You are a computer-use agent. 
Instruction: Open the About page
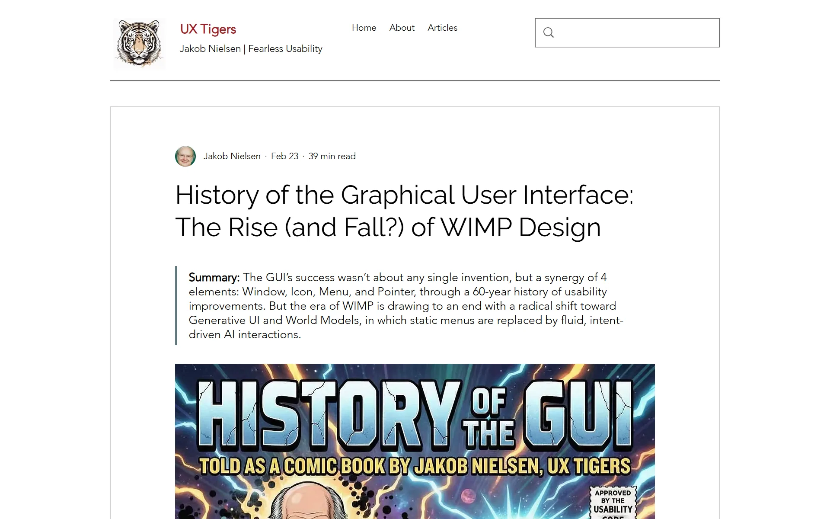pyautogui.click(x=402, y=28)
